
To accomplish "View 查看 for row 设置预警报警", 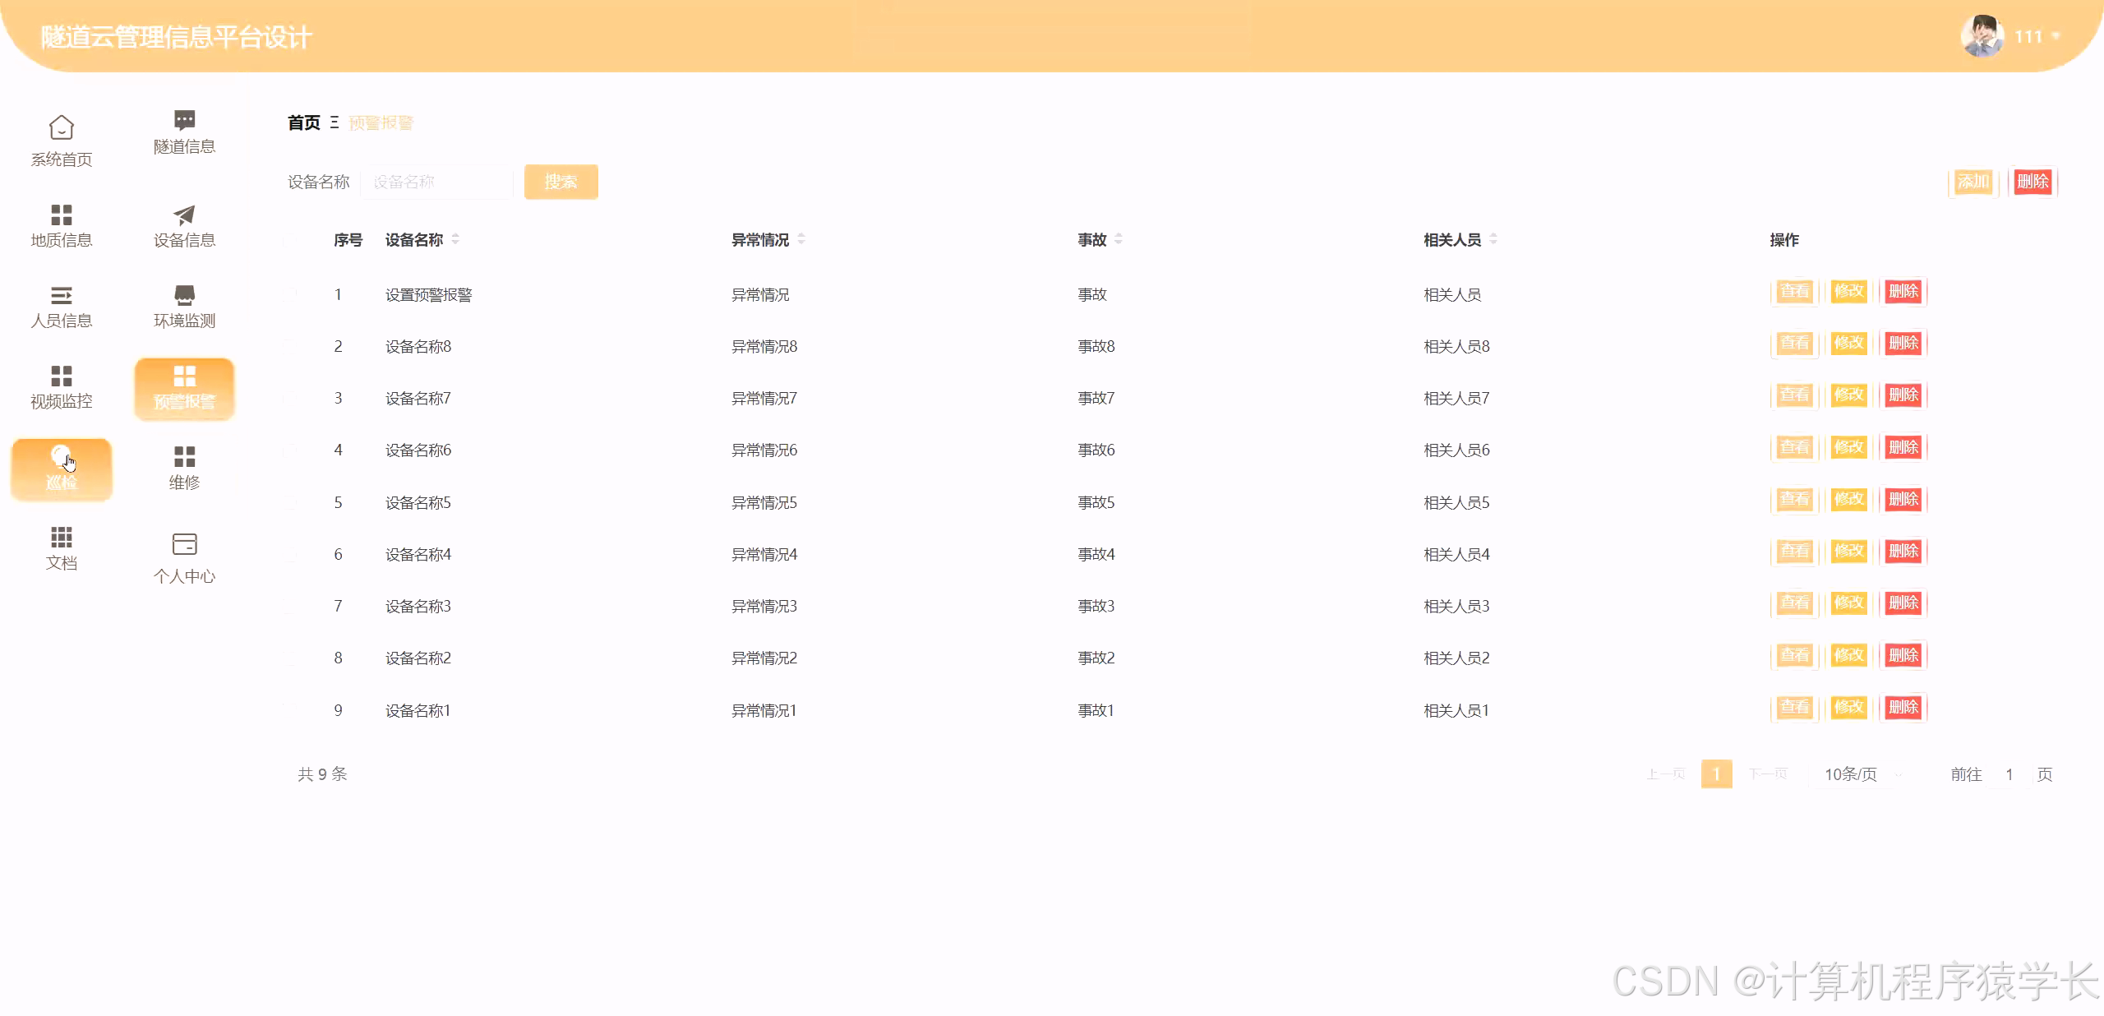I will (1794, 292).
